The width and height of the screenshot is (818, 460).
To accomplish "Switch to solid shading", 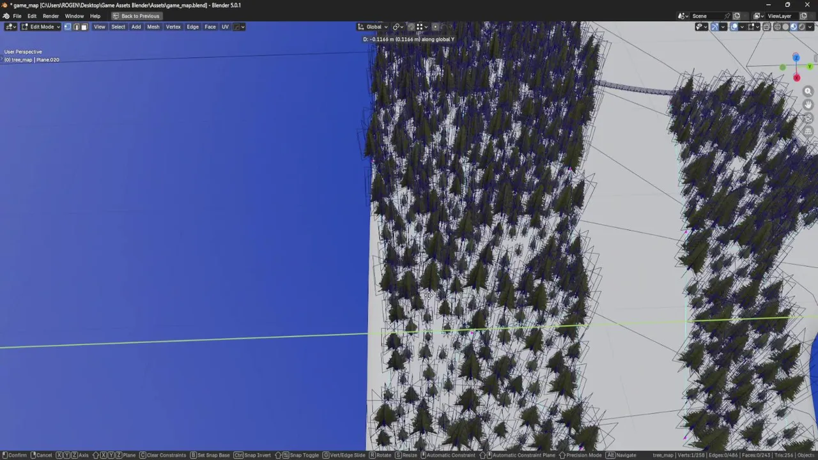I will click(x=785, y=27).
